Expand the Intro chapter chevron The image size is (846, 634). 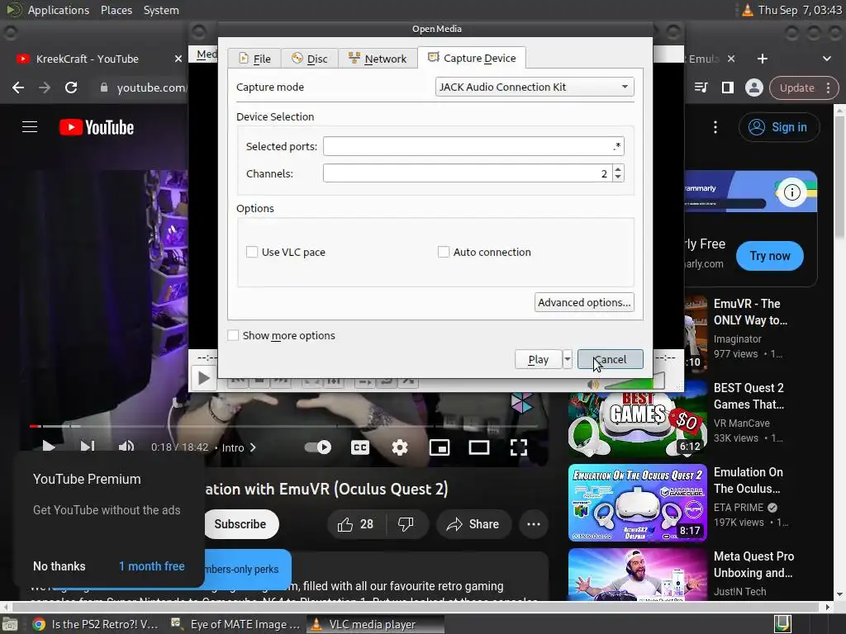click(253, 447)
